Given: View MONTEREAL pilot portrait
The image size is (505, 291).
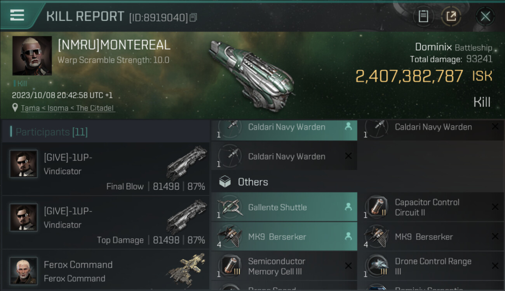Looking at the screenshot, I should click(32, 55).
